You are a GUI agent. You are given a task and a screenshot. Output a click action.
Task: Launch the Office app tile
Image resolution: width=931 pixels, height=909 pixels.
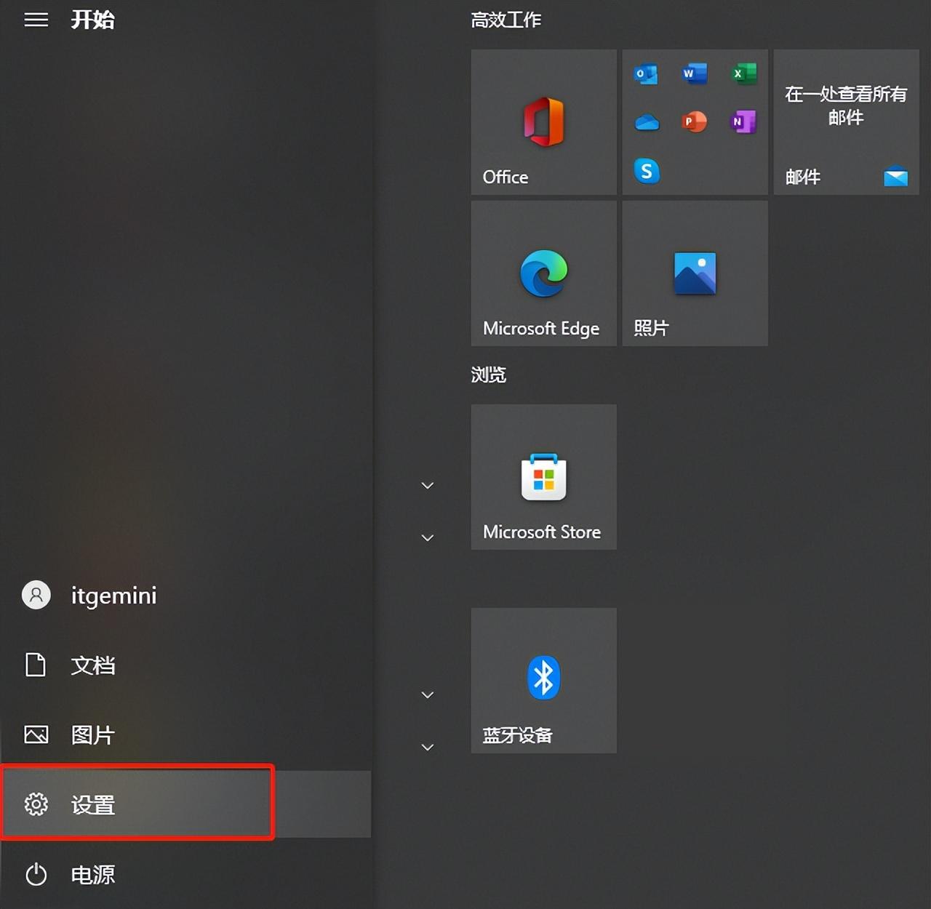pos(543,124)
